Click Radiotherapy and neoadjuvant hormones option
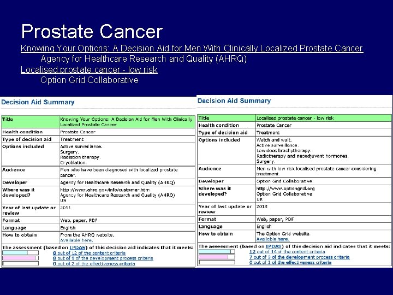Viewport: 393px width, 295px height. 302,156
